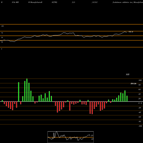Click the RSI value label 64.4
The width and height of the screenshot is (143, 143).
pos(131,32)
